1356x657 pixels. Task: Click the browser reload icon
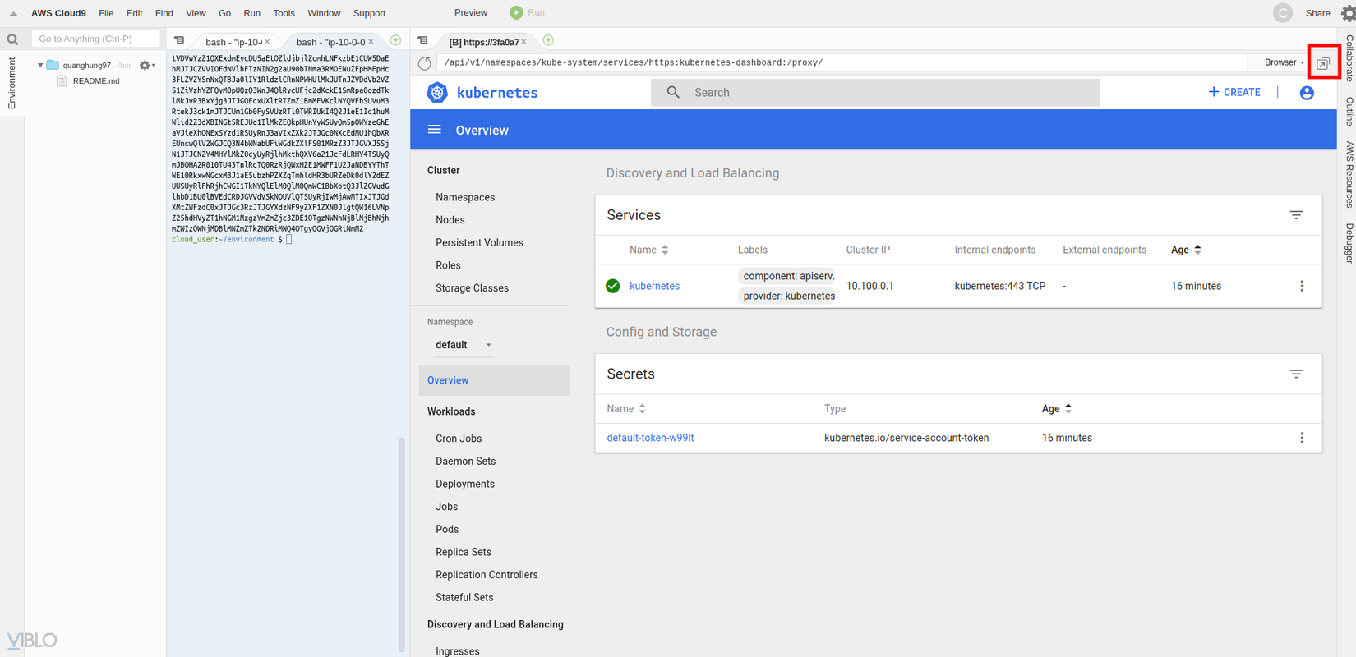pos(425,63)
